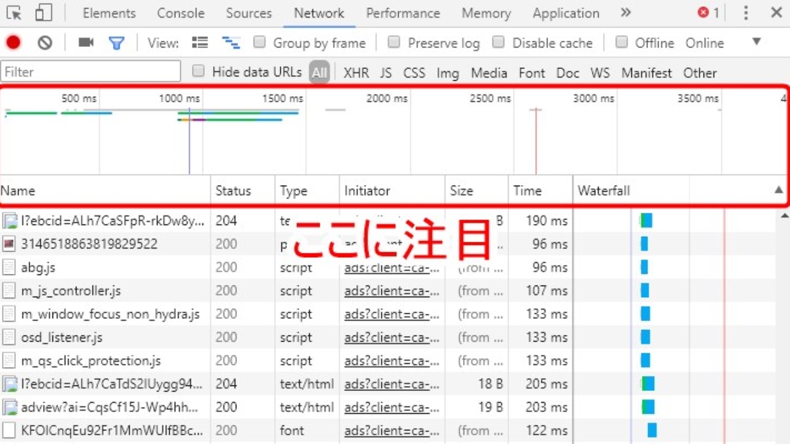Click the red record network log button
Screen dimensions: 790x444
point(14,43)
